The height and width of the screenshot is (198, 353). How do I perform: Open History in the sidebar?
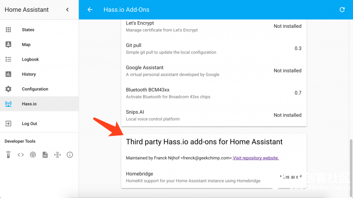(x=39, y=74)
